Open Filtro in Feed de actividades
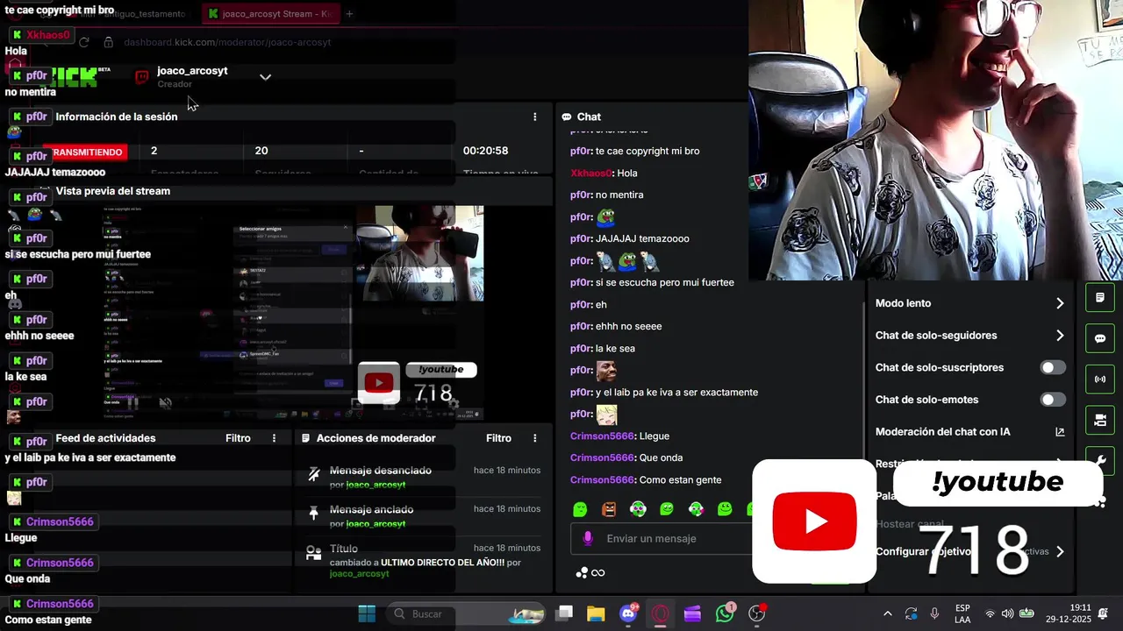The image size is (1123, 631). 238,438
